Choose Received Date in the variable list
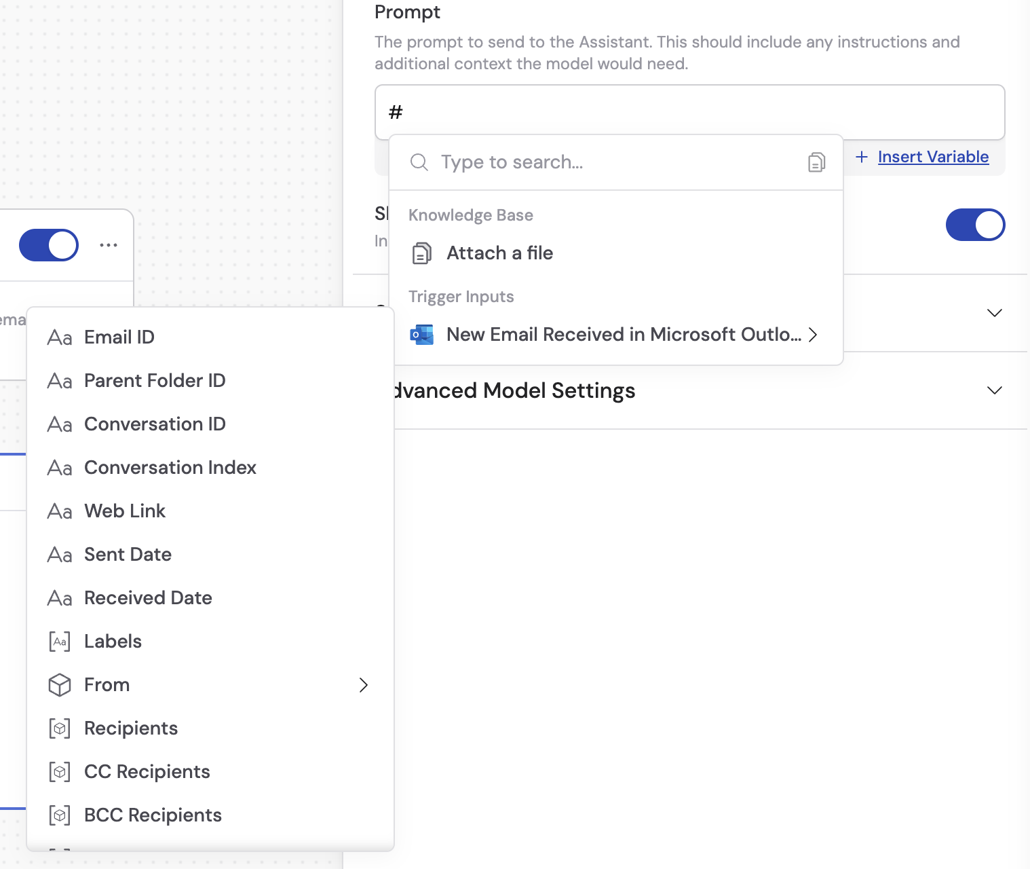Screen dimensions: 1030x869 tap(148, 597)
